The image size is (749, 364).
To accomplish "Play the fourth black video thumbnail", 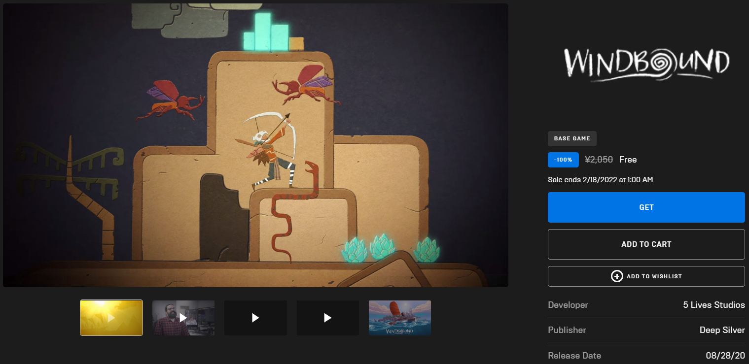I will (327, 318).
